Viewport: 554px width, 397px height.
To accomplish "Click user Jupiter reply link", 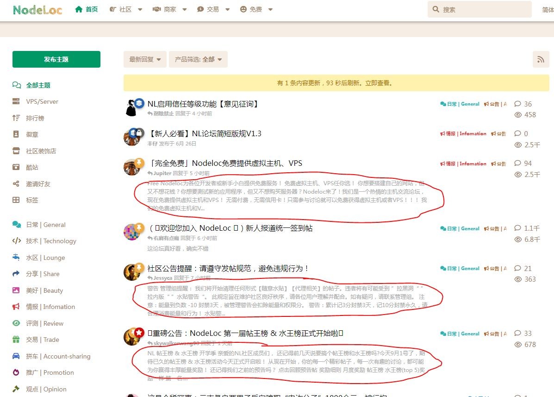I will pyautogui.click(x=162, y=173).
